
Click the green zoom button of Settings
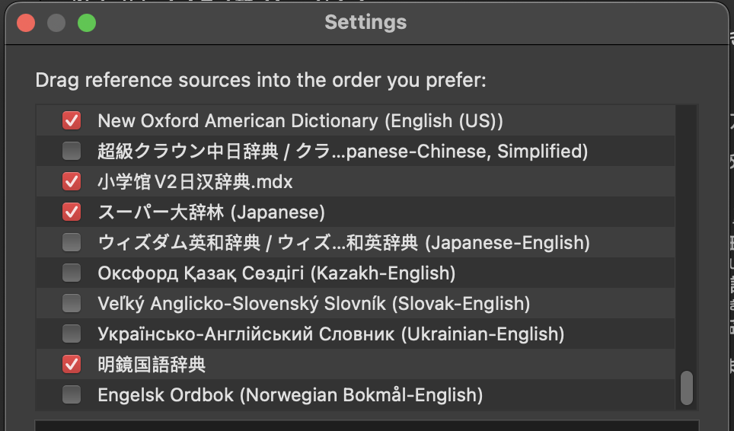[87, 23]
